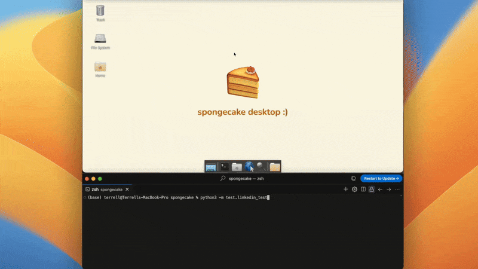Open the Home folder desktop icon
Screen dimensions: 478x269
tap(100, 69)
